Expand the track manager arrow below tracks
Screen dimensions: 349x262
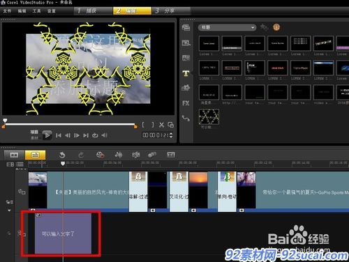[9, 210]
